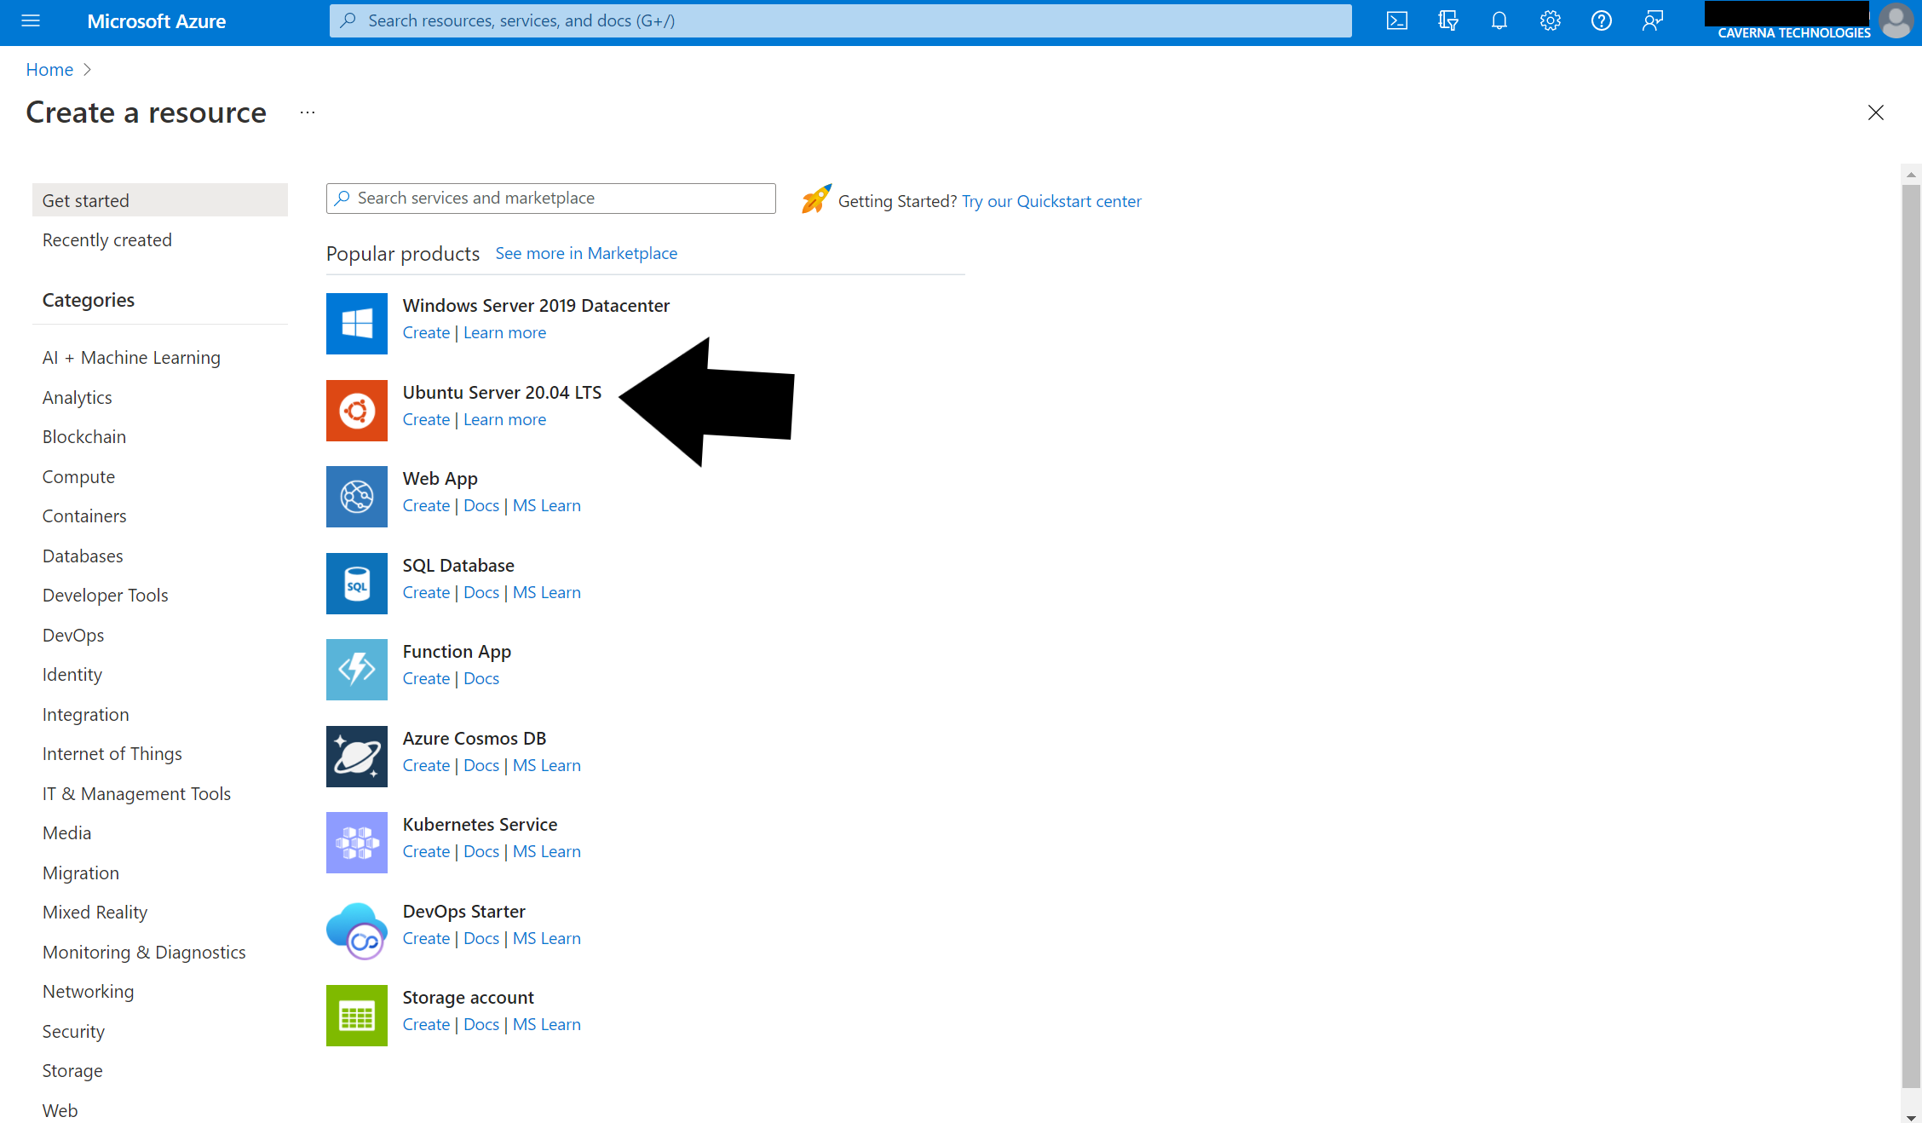The height and width of the screenshot is (1123, 1922).
Task: Click the breadcrumb chevron after Home
Action: click(87, 70)
